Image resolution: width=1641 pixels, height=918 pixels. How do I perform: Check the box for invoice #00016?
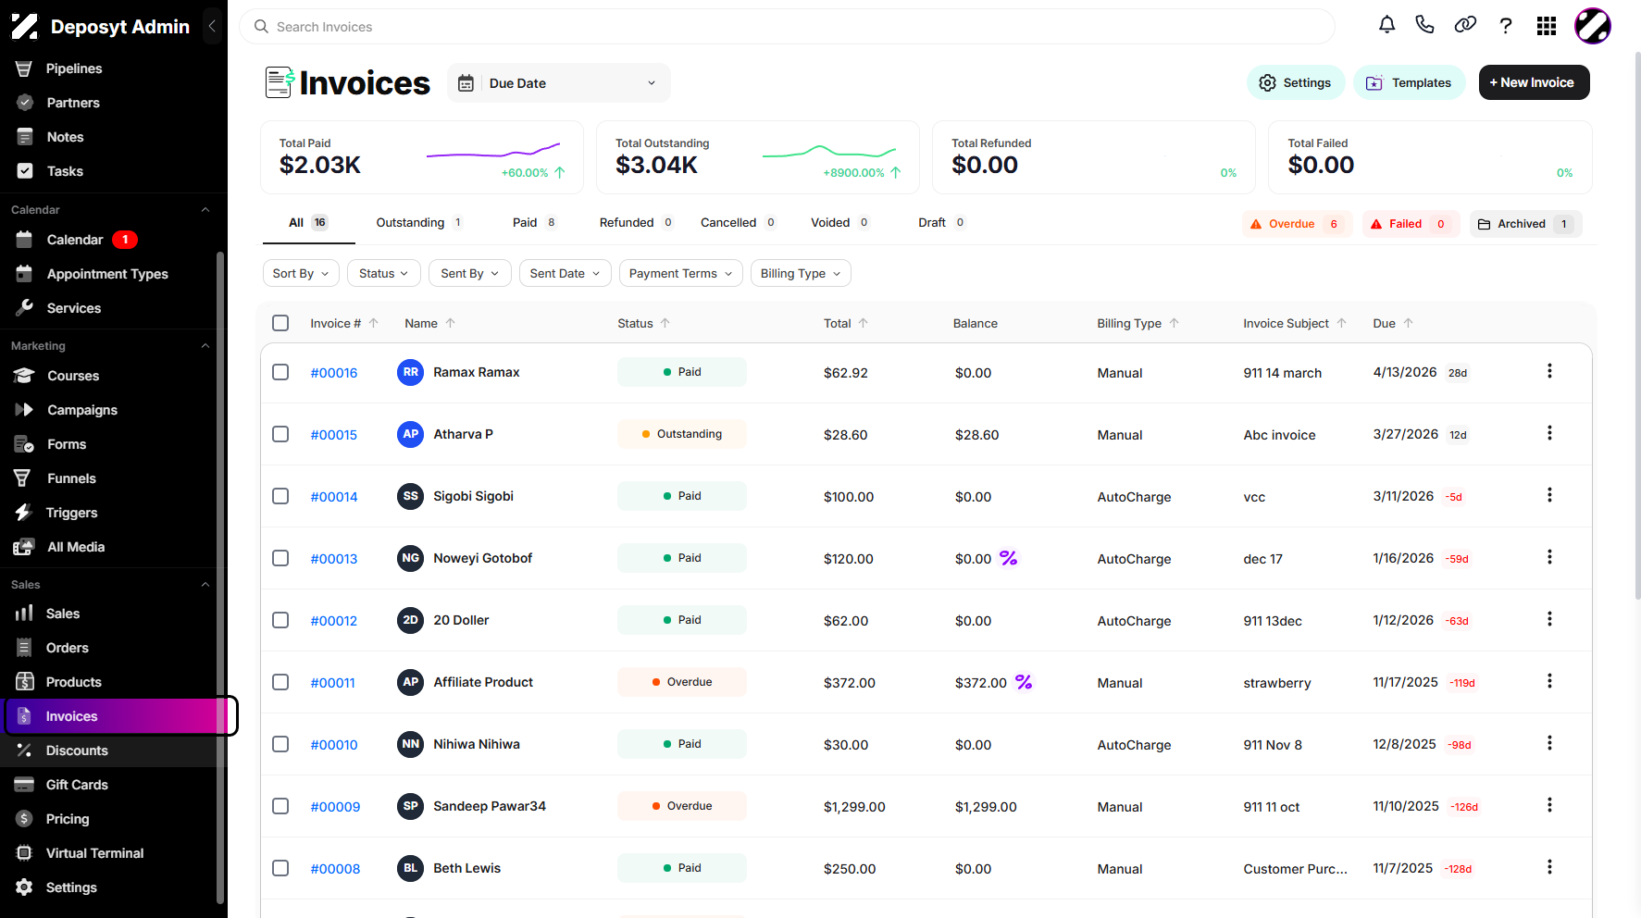point(280,372)
